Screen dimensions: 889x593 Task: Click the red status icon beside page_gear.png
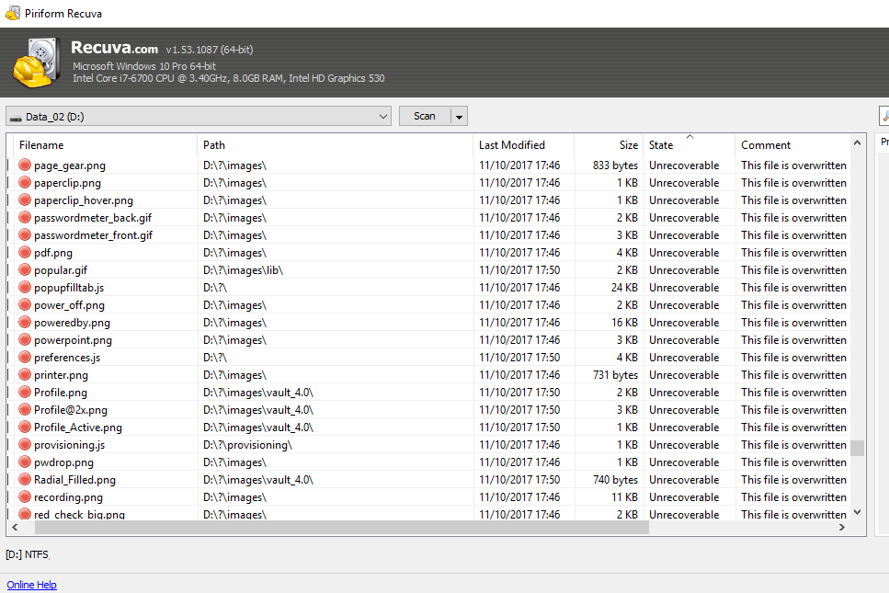tap(25, 165)
